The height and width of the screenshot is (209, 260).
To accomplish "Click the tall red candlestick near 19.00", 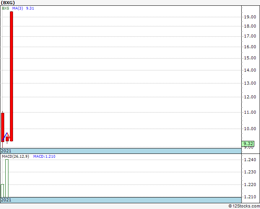I will tap(11, 76).
